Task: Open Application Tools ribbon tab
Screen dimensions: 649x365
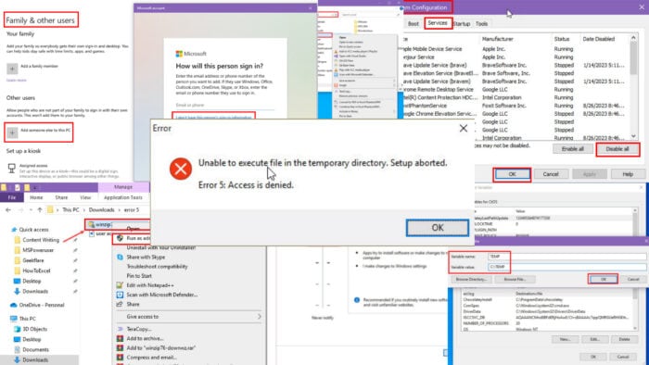Action: tap(123, 197)
